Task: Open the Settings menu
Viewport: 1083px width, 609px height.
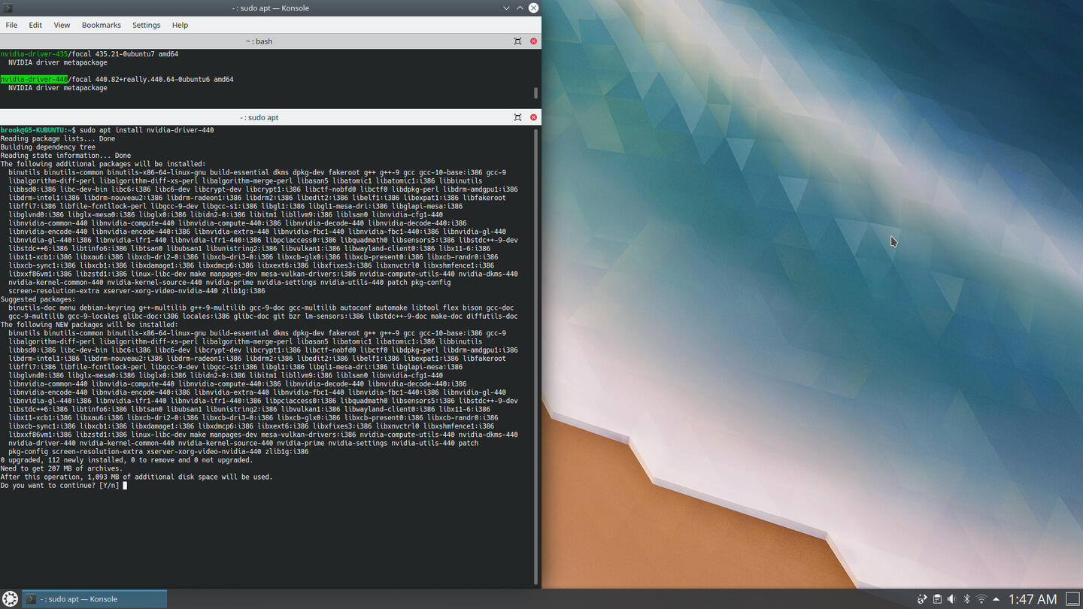Action: click(x=147, y=25)
